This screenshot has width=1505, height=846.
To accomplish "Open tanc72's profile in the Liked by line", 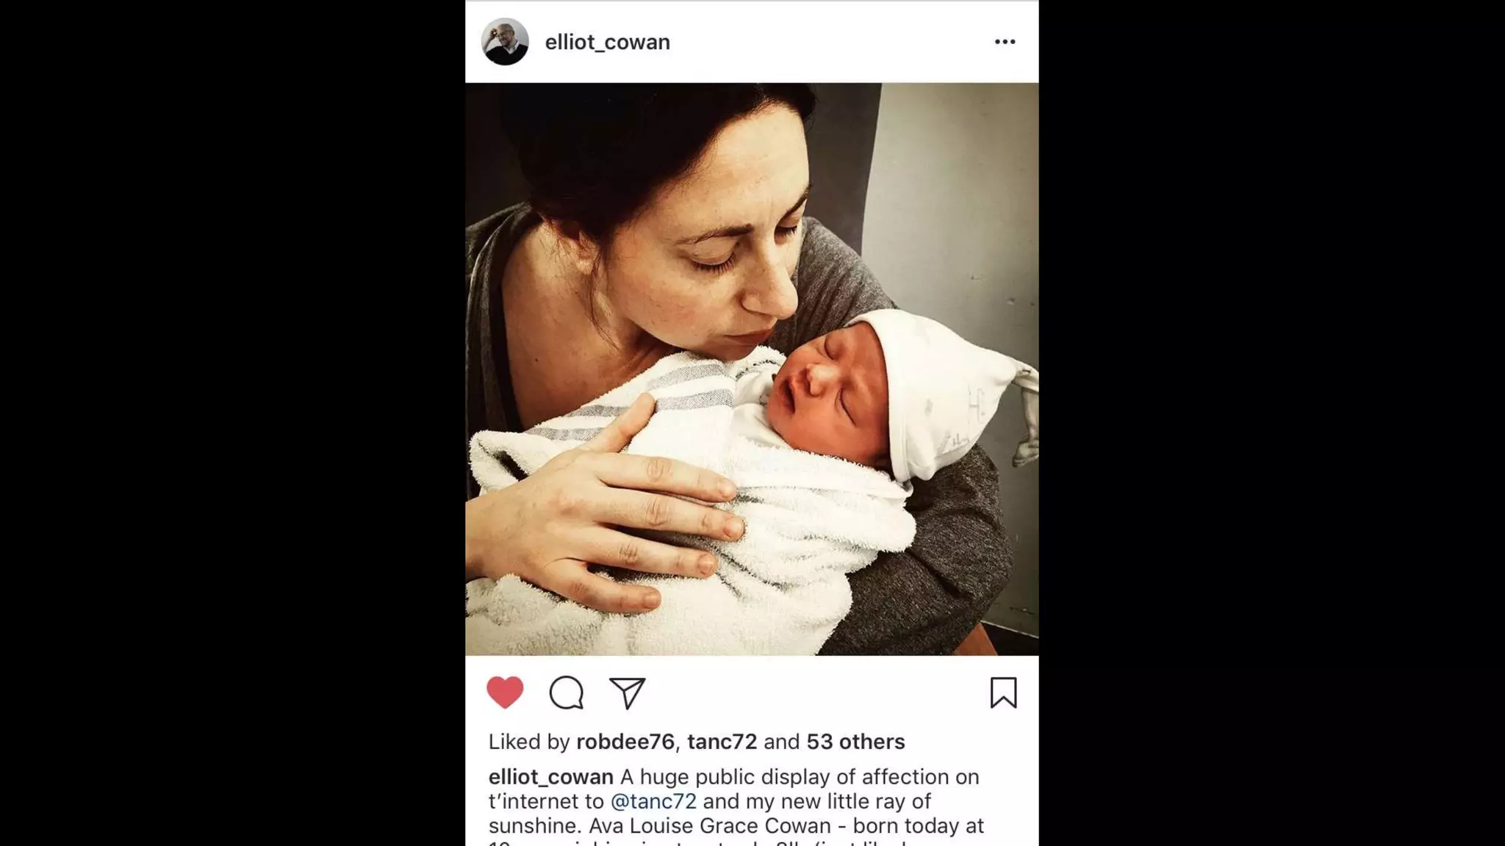I will tap(722, 742).
